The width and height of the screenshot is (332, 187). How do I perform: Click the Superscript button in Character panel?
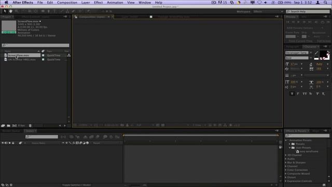click(317, 94)
